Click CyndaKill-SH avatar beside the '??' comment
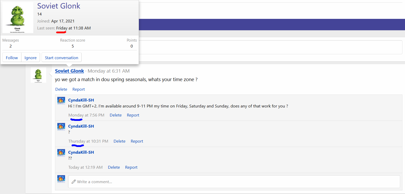 (x=61, y=153)
